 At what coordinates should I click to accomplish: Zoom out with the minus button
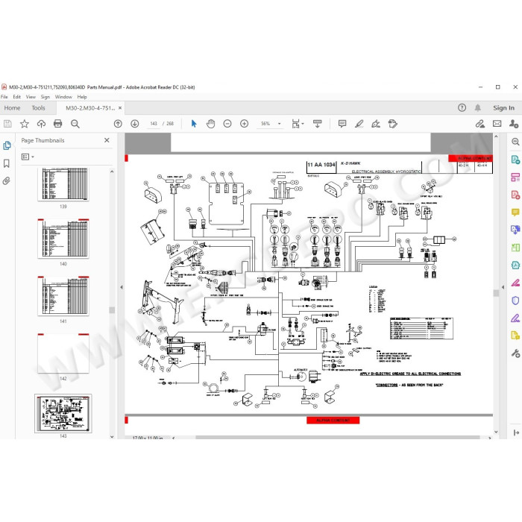227,124
